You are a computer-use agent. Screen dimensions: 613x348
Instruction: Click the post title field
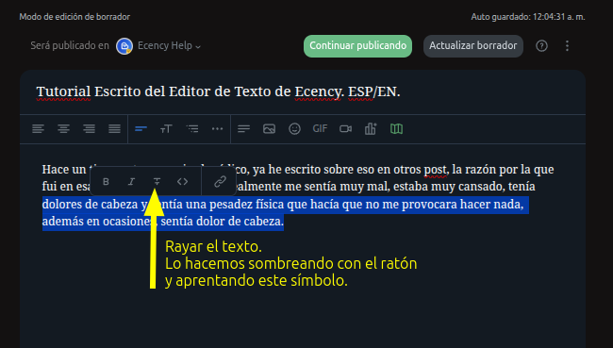coord(303,91)
